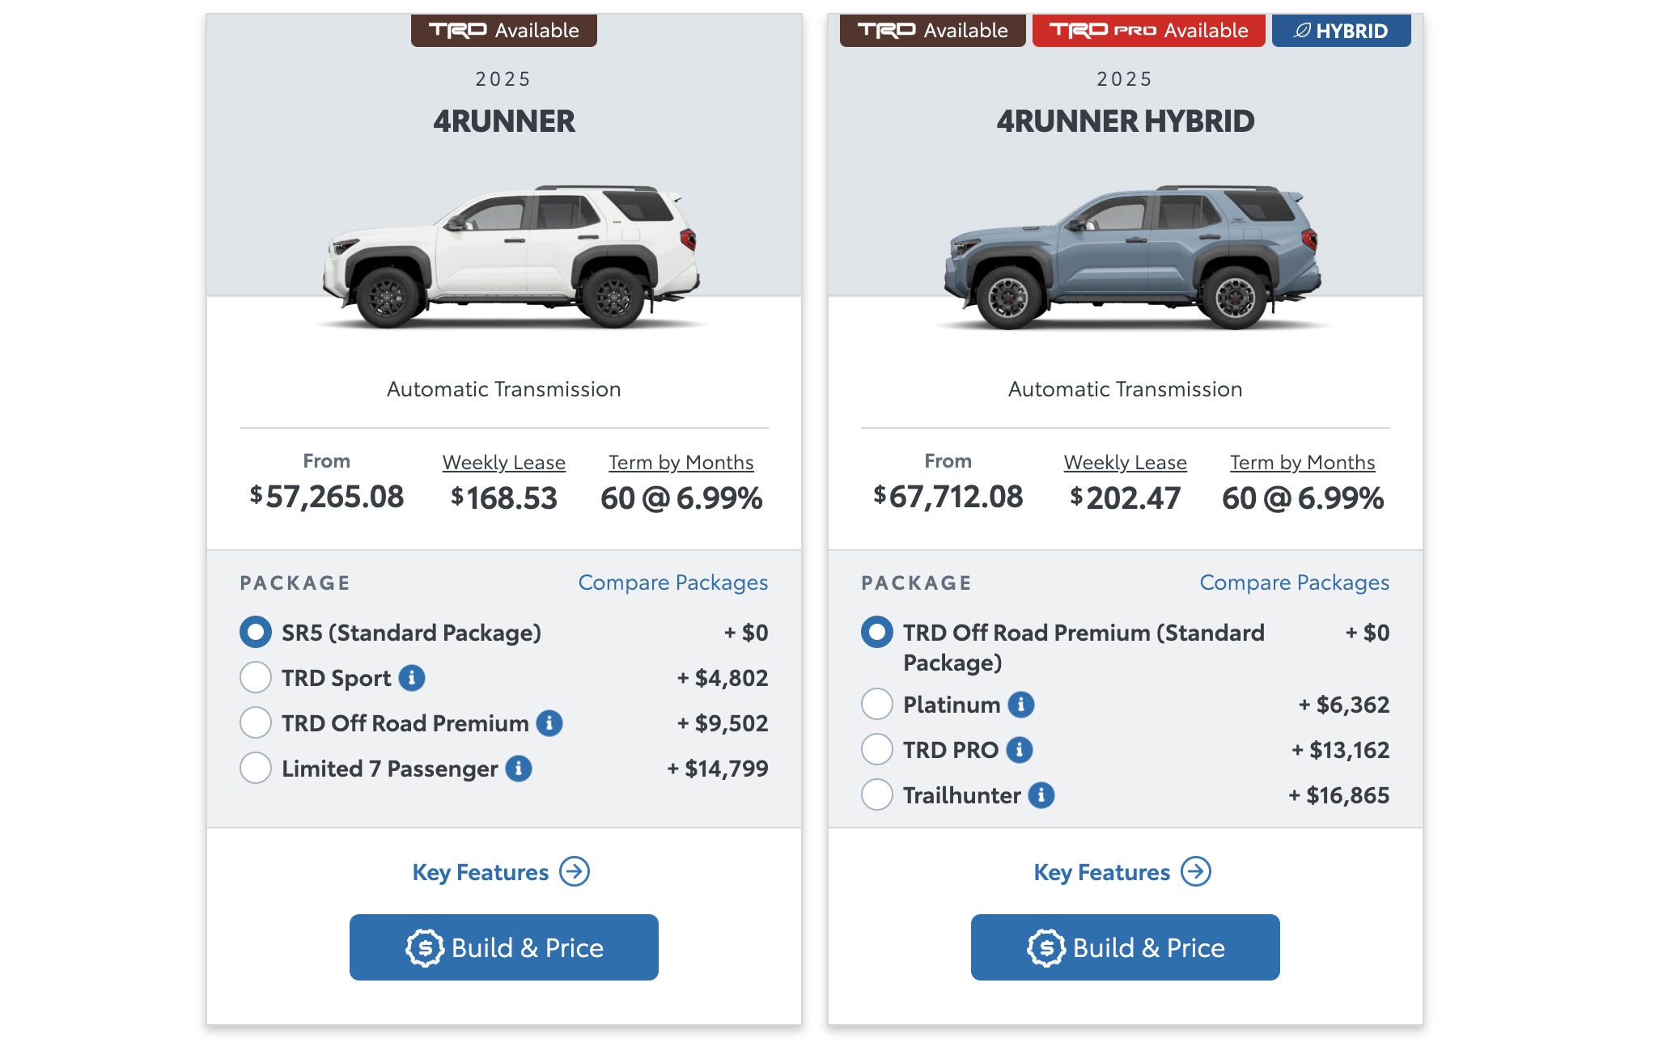Image resolution: width=1654 pixels, height=1042 pixels.
Task: Choose the Trailhunter package option
Action: pyautogui.click(x=877, y=795)
